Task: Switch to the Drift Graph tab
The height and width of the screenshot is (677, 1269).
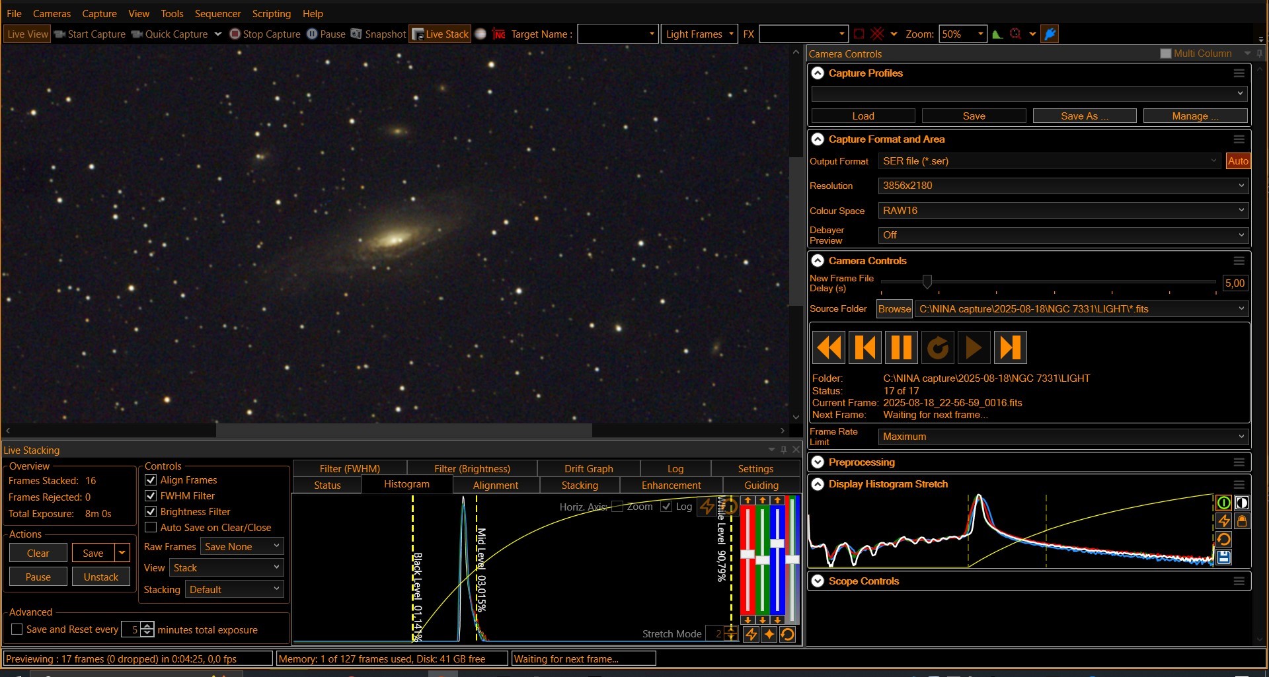Action: tap(588, 469)
